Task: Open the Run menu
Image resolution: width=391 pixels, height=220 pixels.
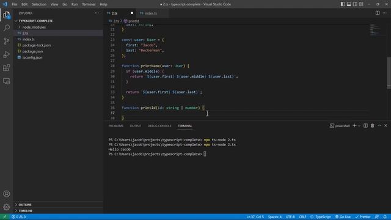Action: (x=75, y=4)
